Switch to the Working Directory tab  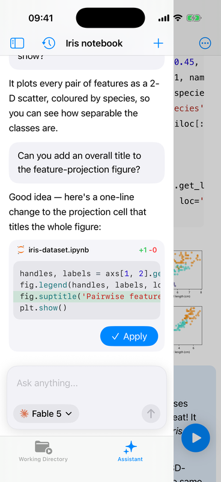43,451
